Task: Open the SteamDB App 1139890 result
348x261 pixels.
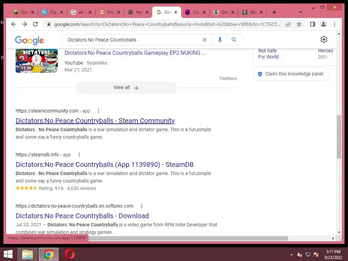Action: click(105, 164)
